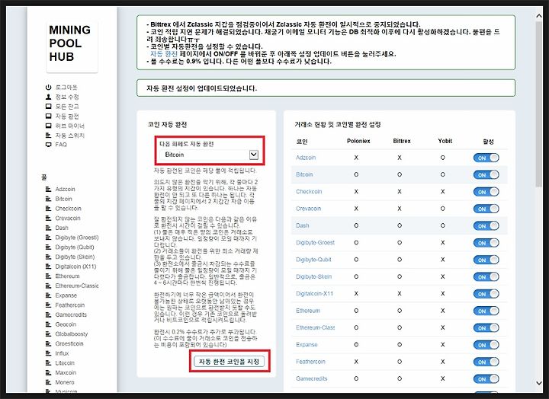Click the pool icon beside Checkcoin in sidebar
The image size is (549, 399).
(48, 209)
